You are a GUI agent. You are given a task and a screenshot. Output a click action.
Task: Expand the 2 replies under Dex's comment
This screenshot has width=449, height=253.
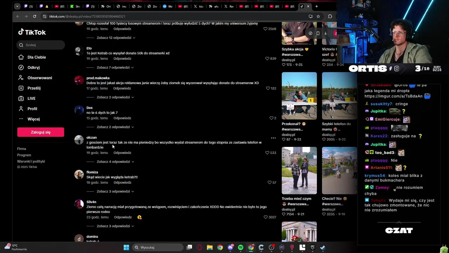pyautogui.click(x=115, y=127)
